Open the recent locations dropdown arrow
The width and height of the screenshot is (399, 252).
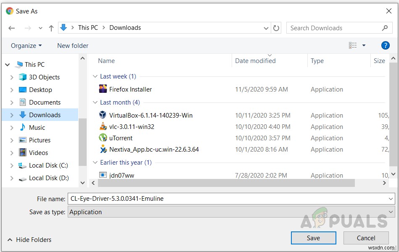[40, 28]
